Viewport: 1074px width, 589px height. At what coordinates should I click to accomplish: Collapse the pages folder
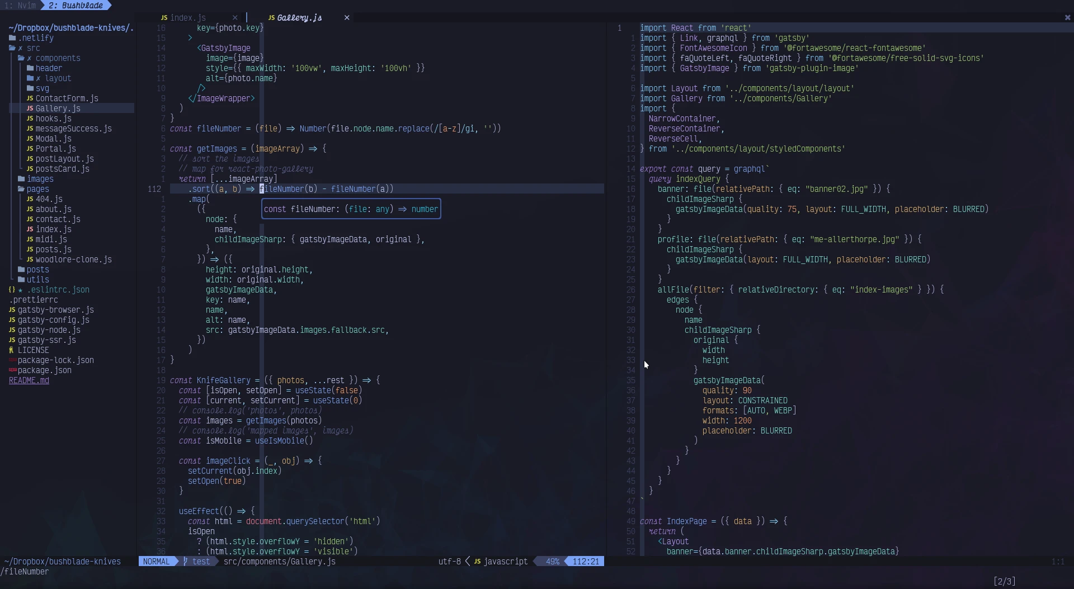tap(36, 189)
